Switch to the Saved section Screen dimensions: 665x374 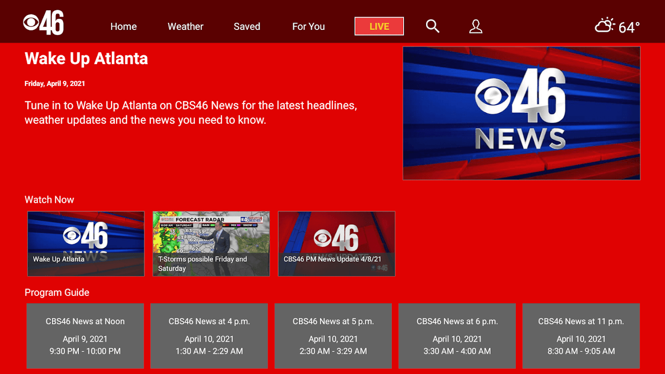click(x=247, y=27)
